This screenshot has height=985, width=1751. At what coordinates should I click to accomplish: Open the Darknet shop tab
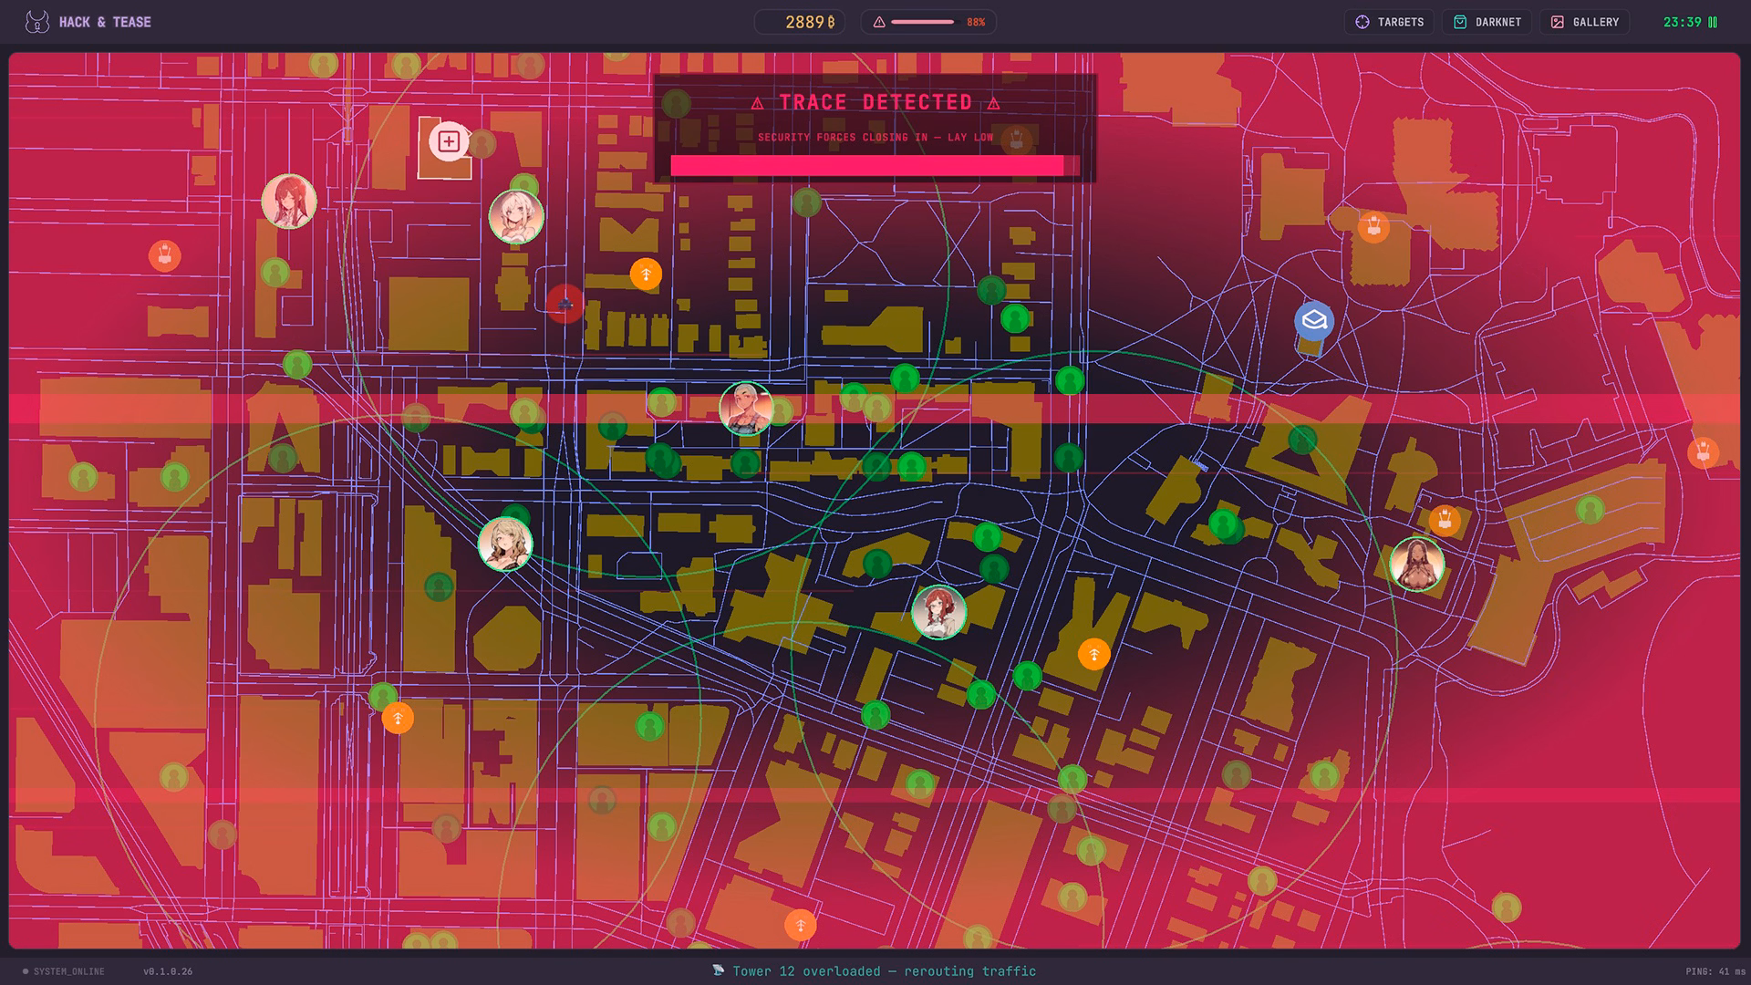coord(1487,22)
